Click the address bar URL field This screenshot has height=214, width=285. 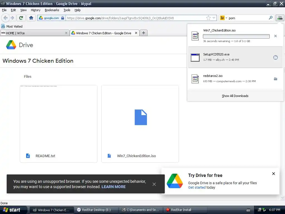[x=136, y=18]
